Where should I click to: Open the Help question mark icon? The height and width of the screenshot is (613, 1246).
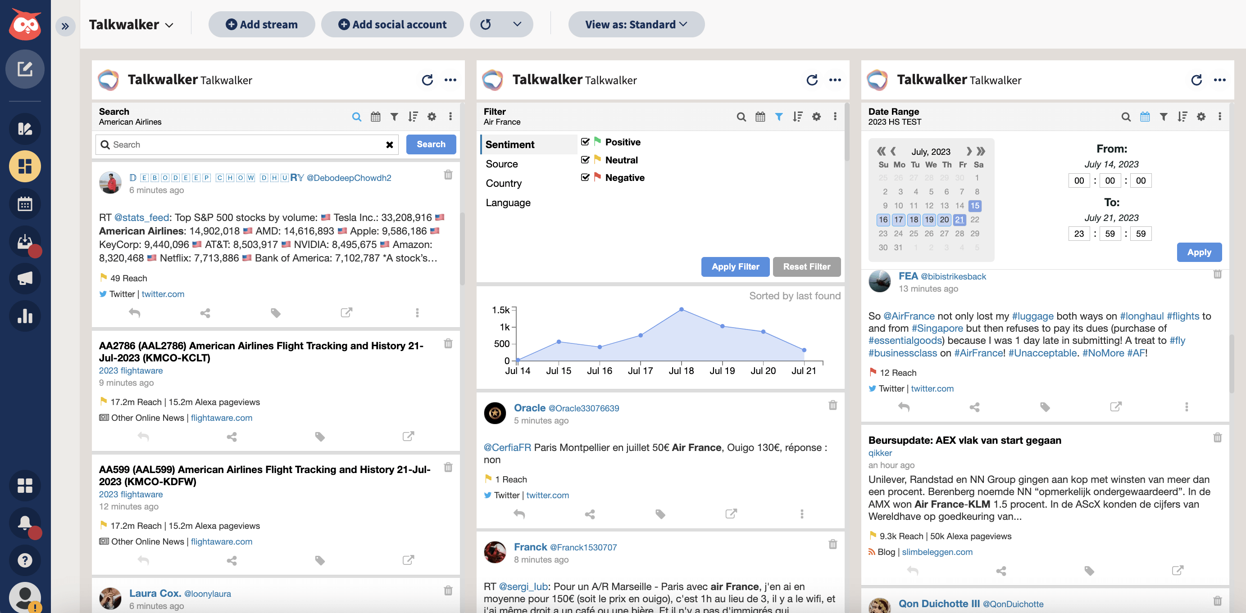[x=25, y=560]
